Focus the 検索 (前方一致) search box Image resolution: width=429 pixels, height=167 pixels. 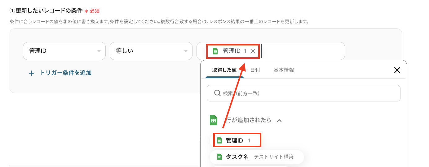coord(307,93)
